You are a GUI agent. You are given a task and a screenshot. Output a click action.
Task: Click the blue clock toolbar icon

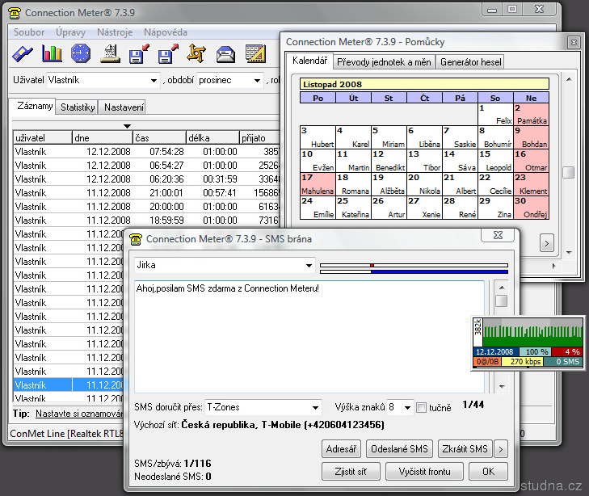tap(81, 54)
